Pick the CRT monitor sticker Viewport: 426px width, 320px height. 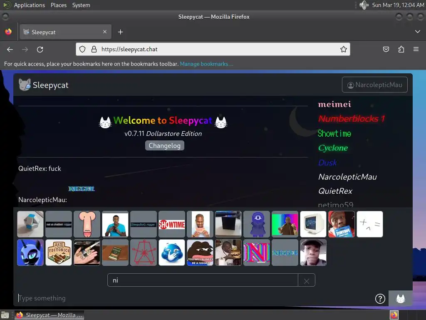tap(313, 224)
